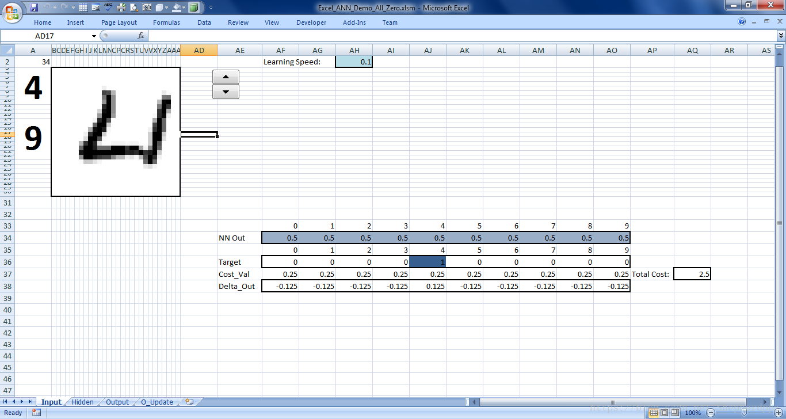
Task: Select the row 34 header
Action: click(x=7, y=238)
